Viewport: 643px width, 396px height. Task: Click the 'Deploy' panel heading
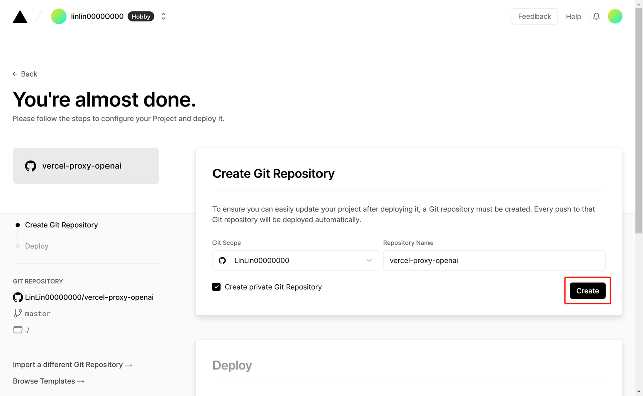click(x=232, y=365)
